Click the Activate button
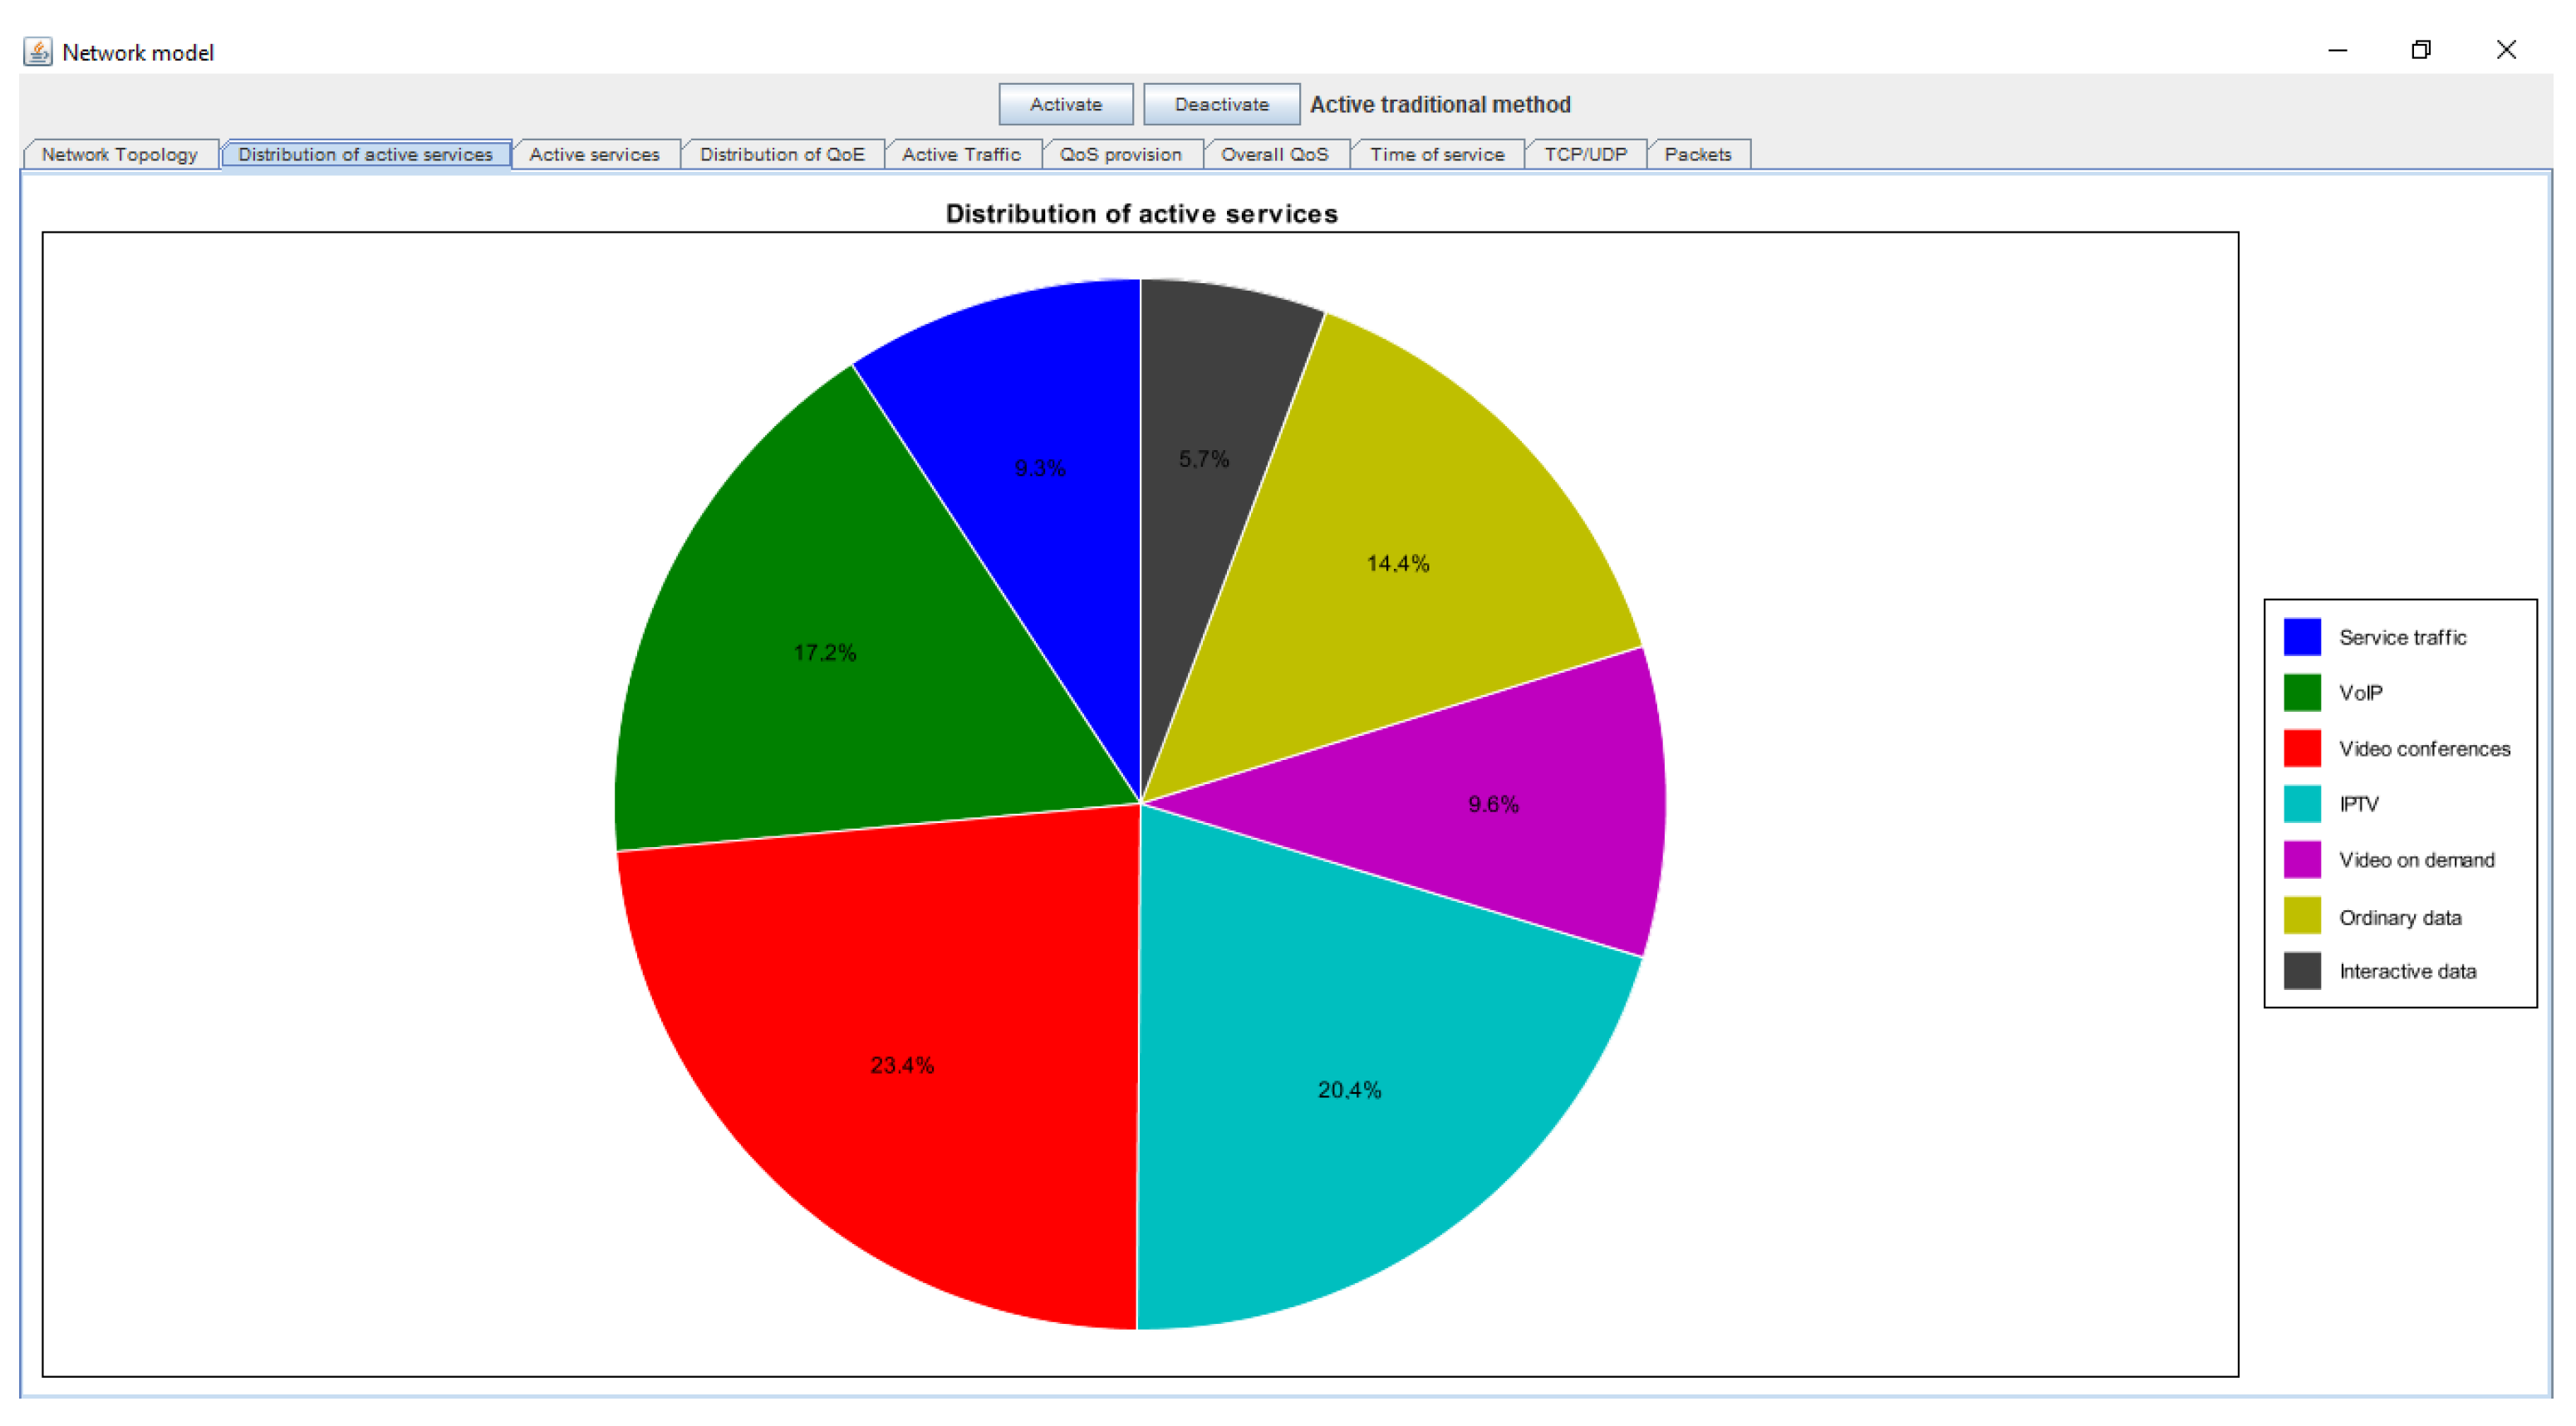 [x=1065, y=104]
